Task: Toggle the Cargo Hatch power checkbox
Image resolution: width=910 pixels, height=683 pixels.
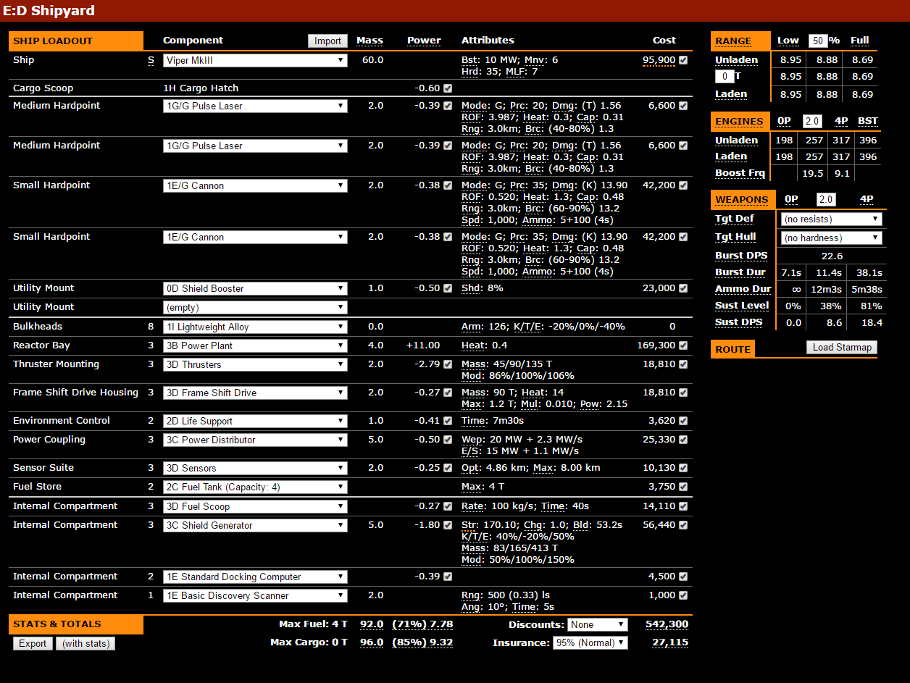Action: pyautogui.click(x=448, y=88)
